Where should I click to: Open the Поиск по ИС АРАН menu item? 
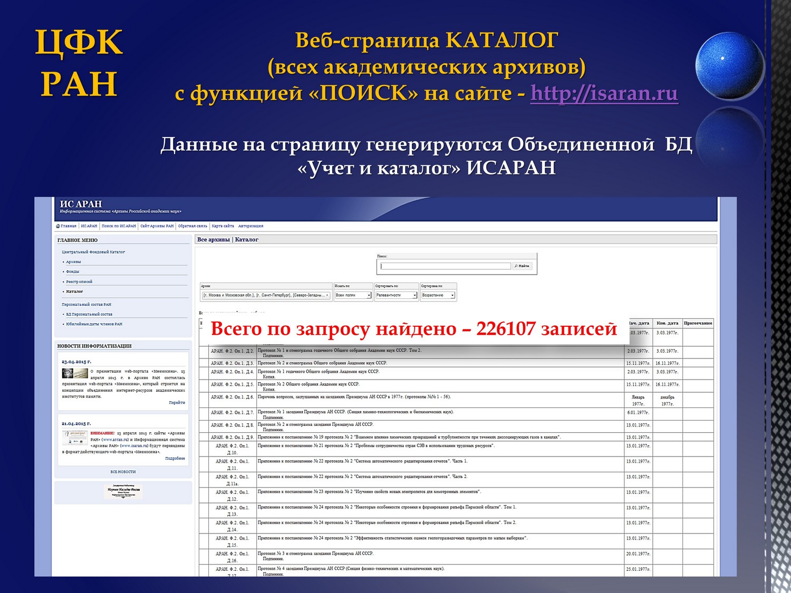pos(119,226)
